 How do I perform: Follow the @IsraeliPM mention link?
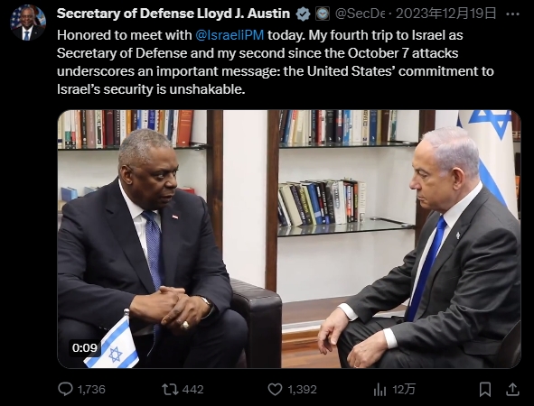[230, 35]
